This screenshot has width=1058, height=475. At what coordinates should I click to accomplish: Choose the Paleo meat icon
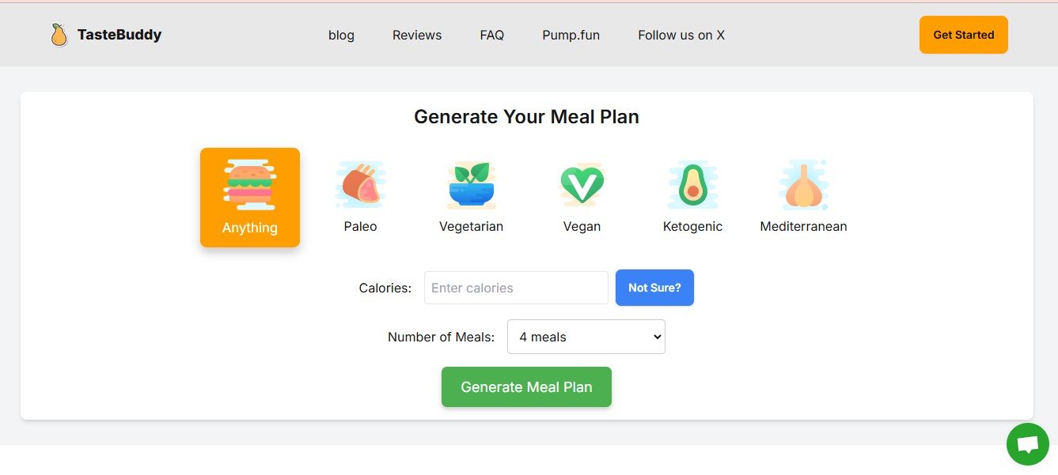(360, 185)
